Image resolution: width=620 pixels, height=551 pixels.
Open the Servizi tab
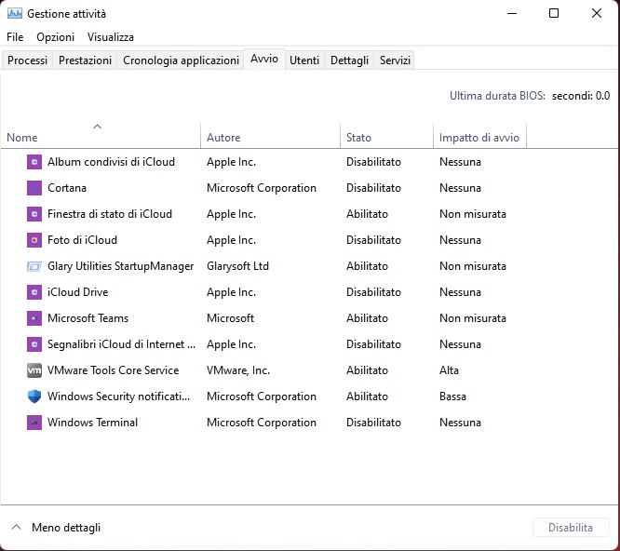(395, 60)
